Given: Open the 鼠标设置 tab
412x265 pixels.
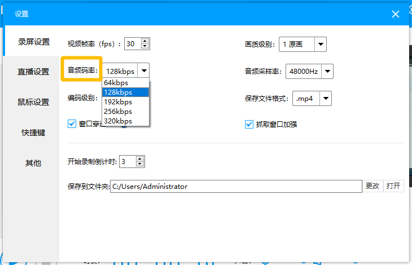Looking at the screenshot, I should tap(33, 102).
